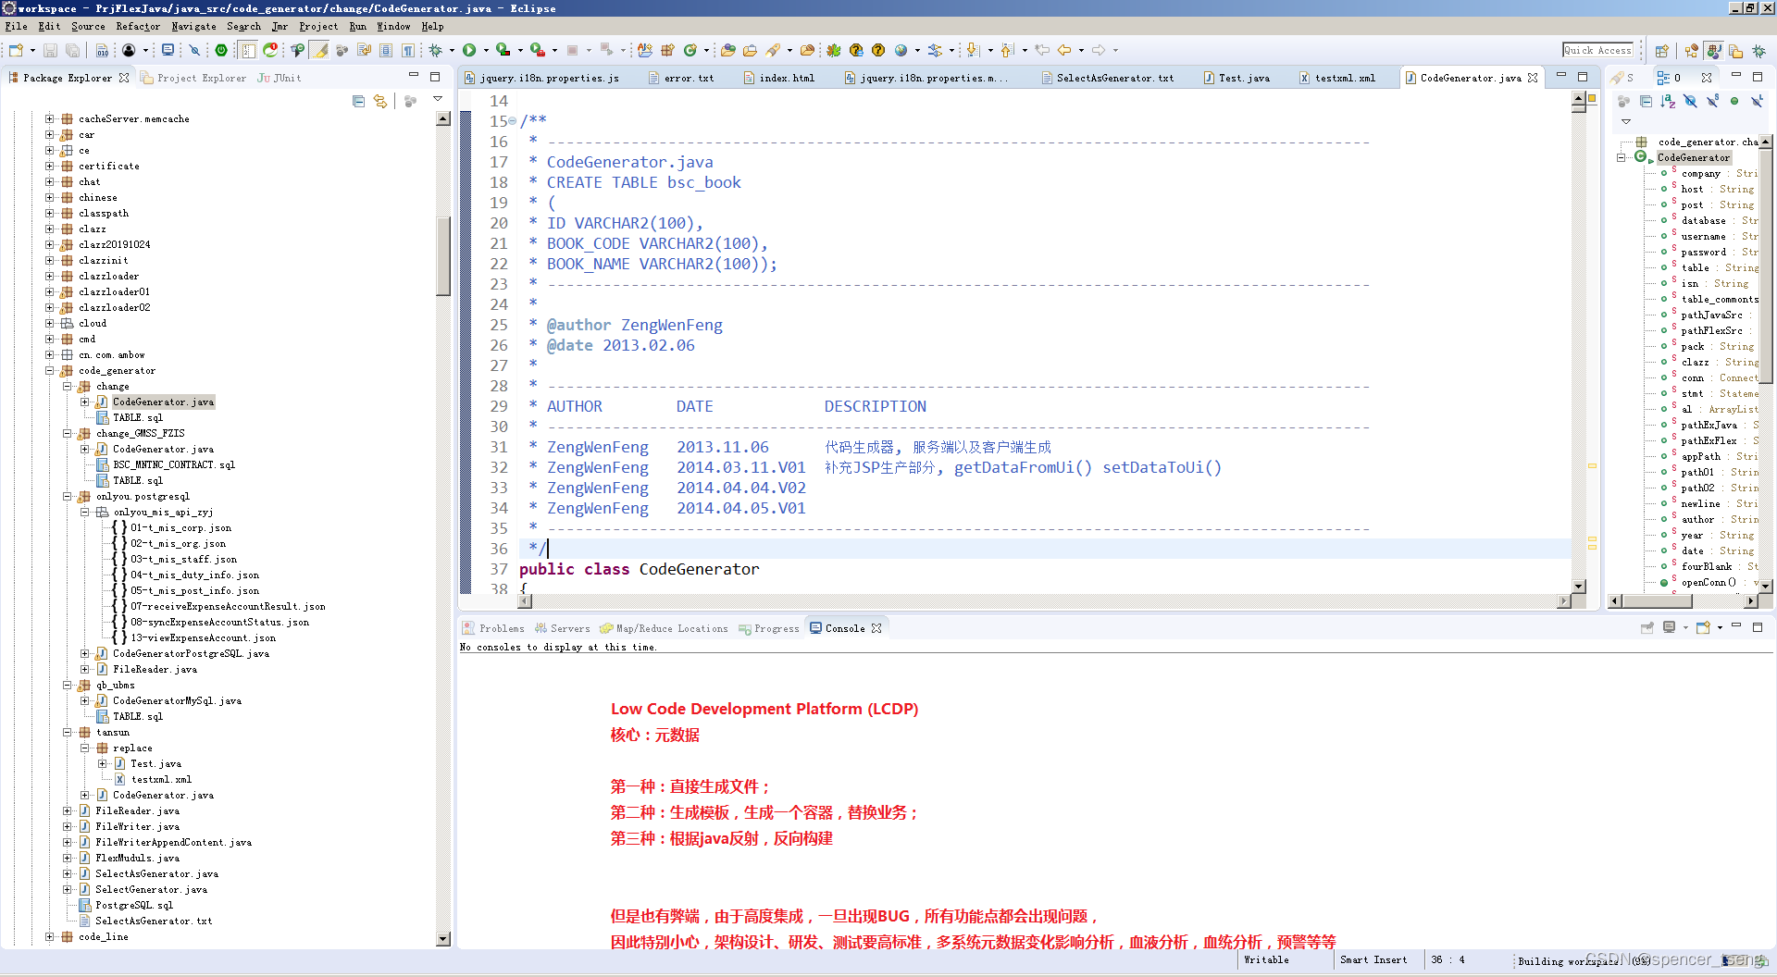Click the New Java Class wizard icon
This screenshot has width=1777, height=977.
[x=689, y=51]
